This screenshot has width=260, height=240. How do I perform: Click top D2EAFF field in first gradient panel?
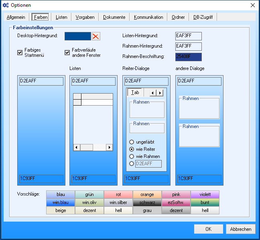click(41, 81)
